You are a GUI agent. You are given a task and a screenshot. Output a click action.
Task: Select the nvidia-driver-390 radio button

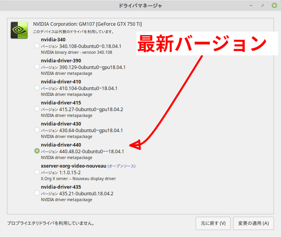[x=37, y=67]
